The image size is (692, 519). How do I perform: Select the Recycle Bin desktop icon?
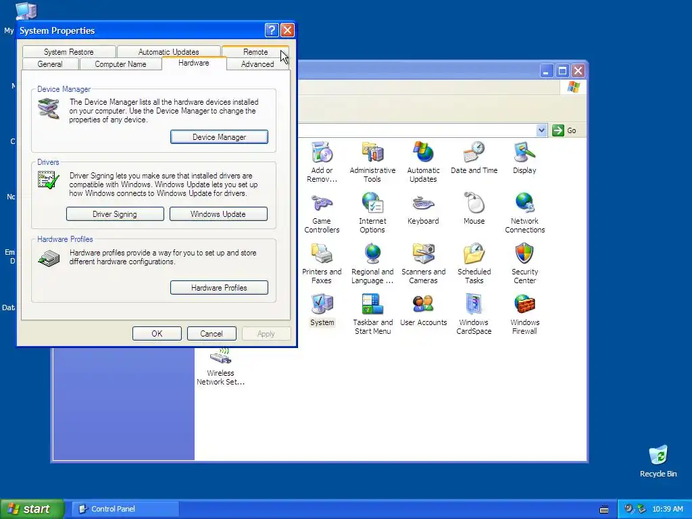[658, 462]
